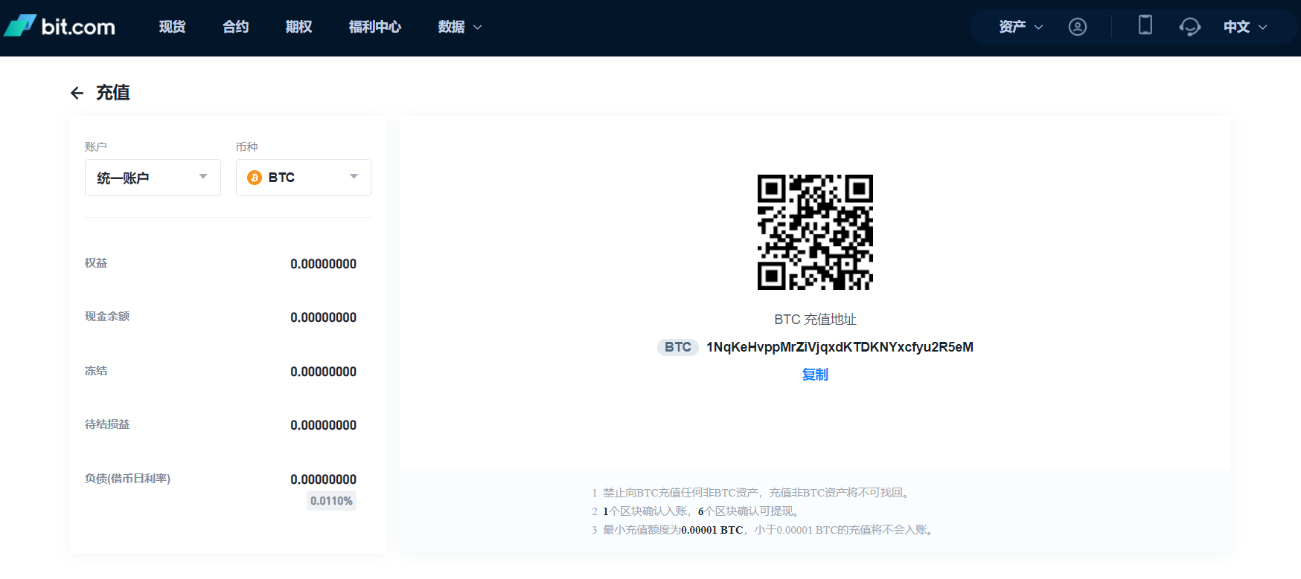
Task: Expand the 资产 dropdown
Action: point(1020,27)
